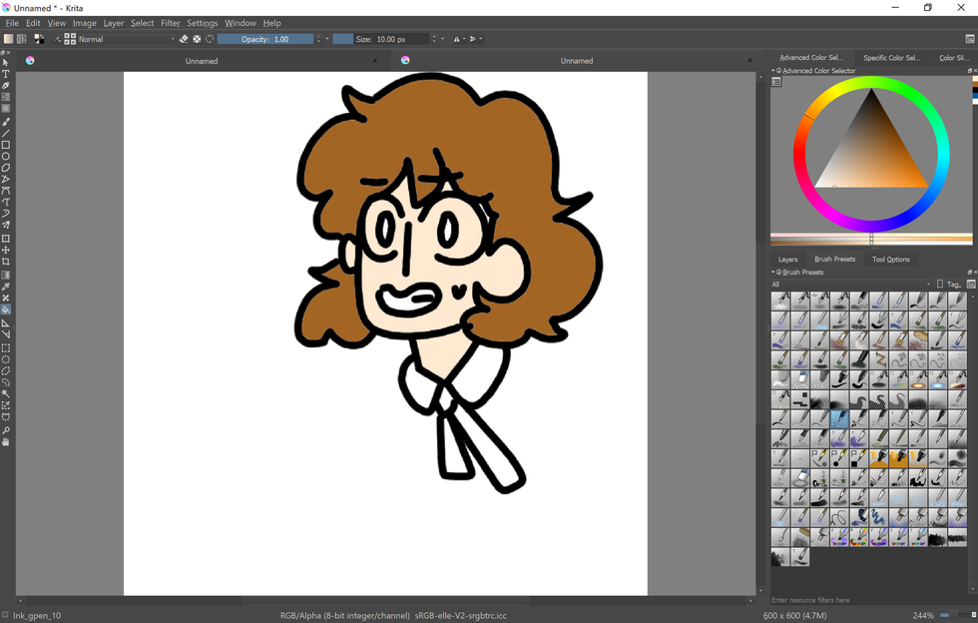Open the color selector settings icon
Image resolution: width=978 pixels, height=623 pixels.
pos(776,82)
